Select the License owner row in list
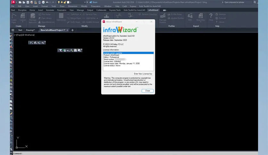The height and width of the screenshot is (155, 268). 128,53
